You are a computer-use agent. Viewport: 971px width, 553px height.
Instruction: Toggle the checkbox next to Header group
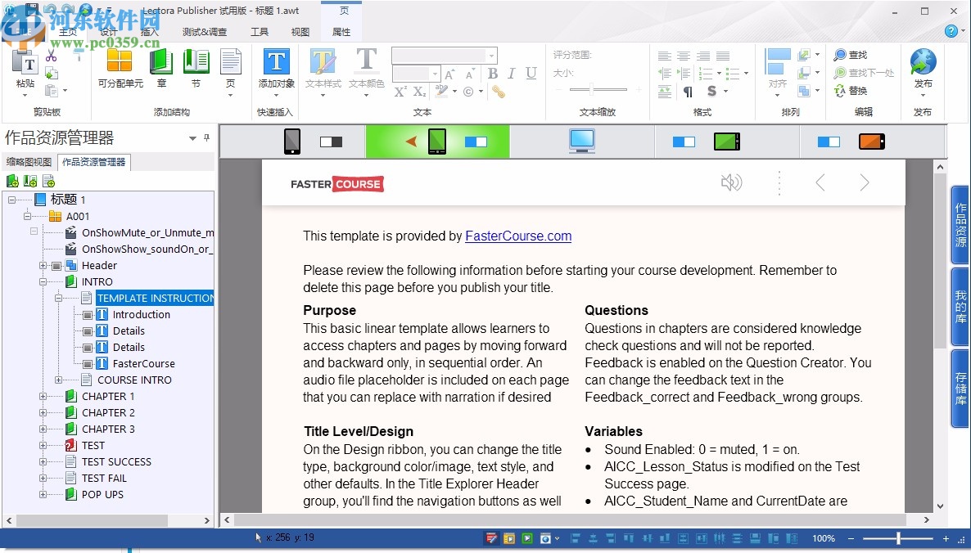point(56,266)
